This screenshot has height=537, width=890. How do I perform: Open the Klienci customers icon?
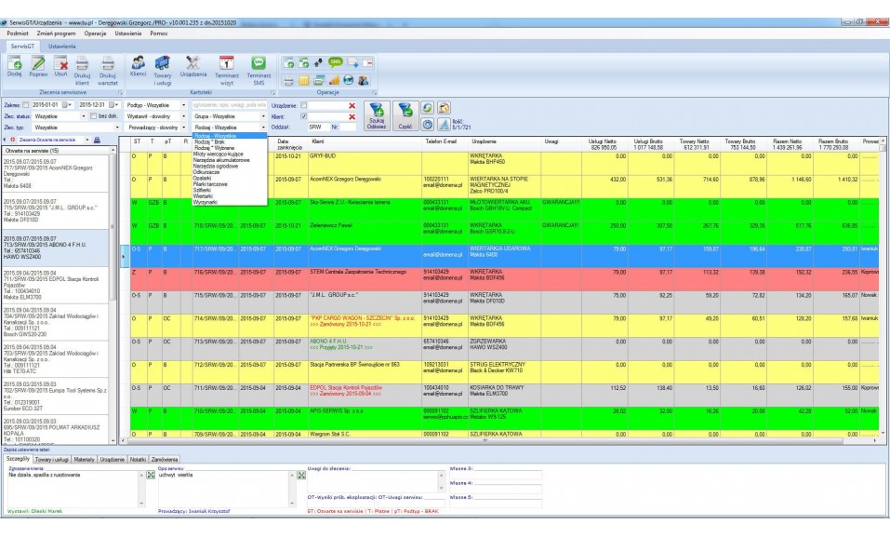click(139, 62)
